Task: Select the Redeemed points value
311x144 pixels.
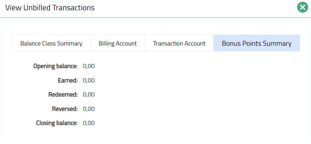Action: (x=89, y=95)
